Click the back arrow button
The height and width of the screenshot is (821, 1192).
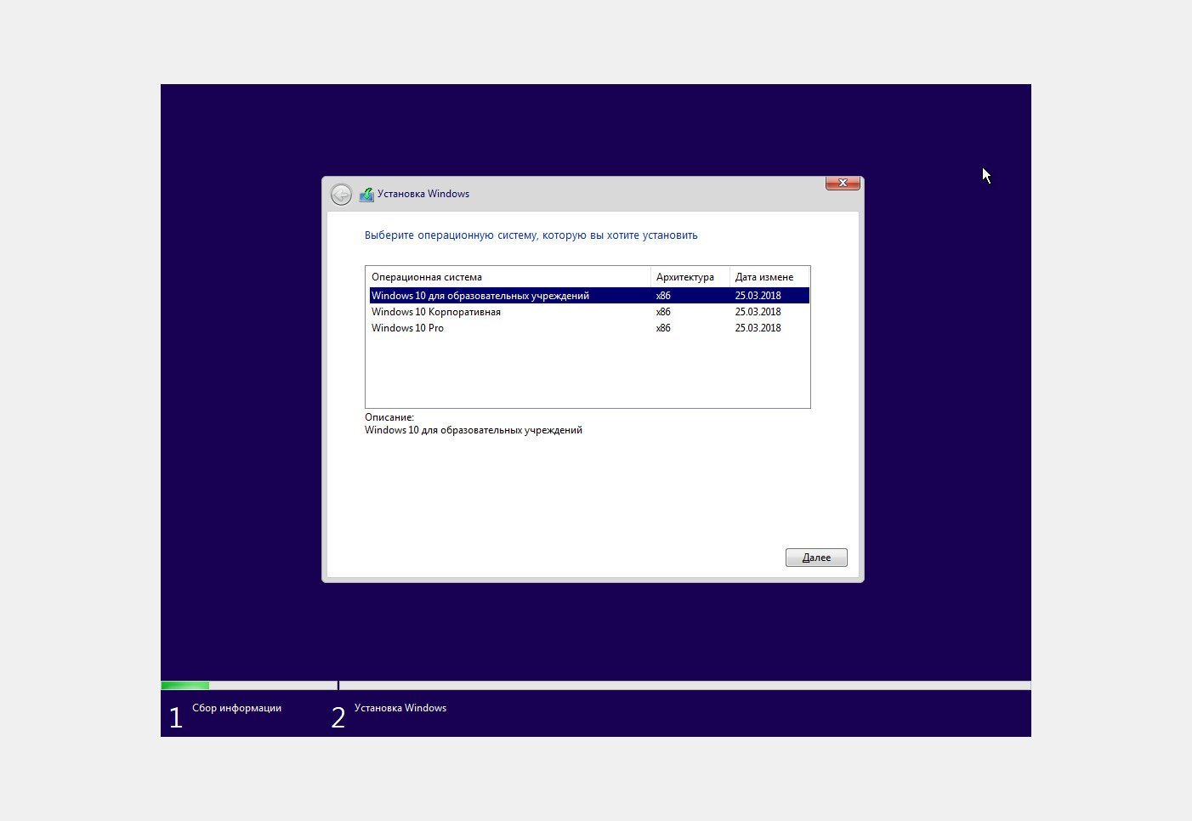(x=341, y=195)
